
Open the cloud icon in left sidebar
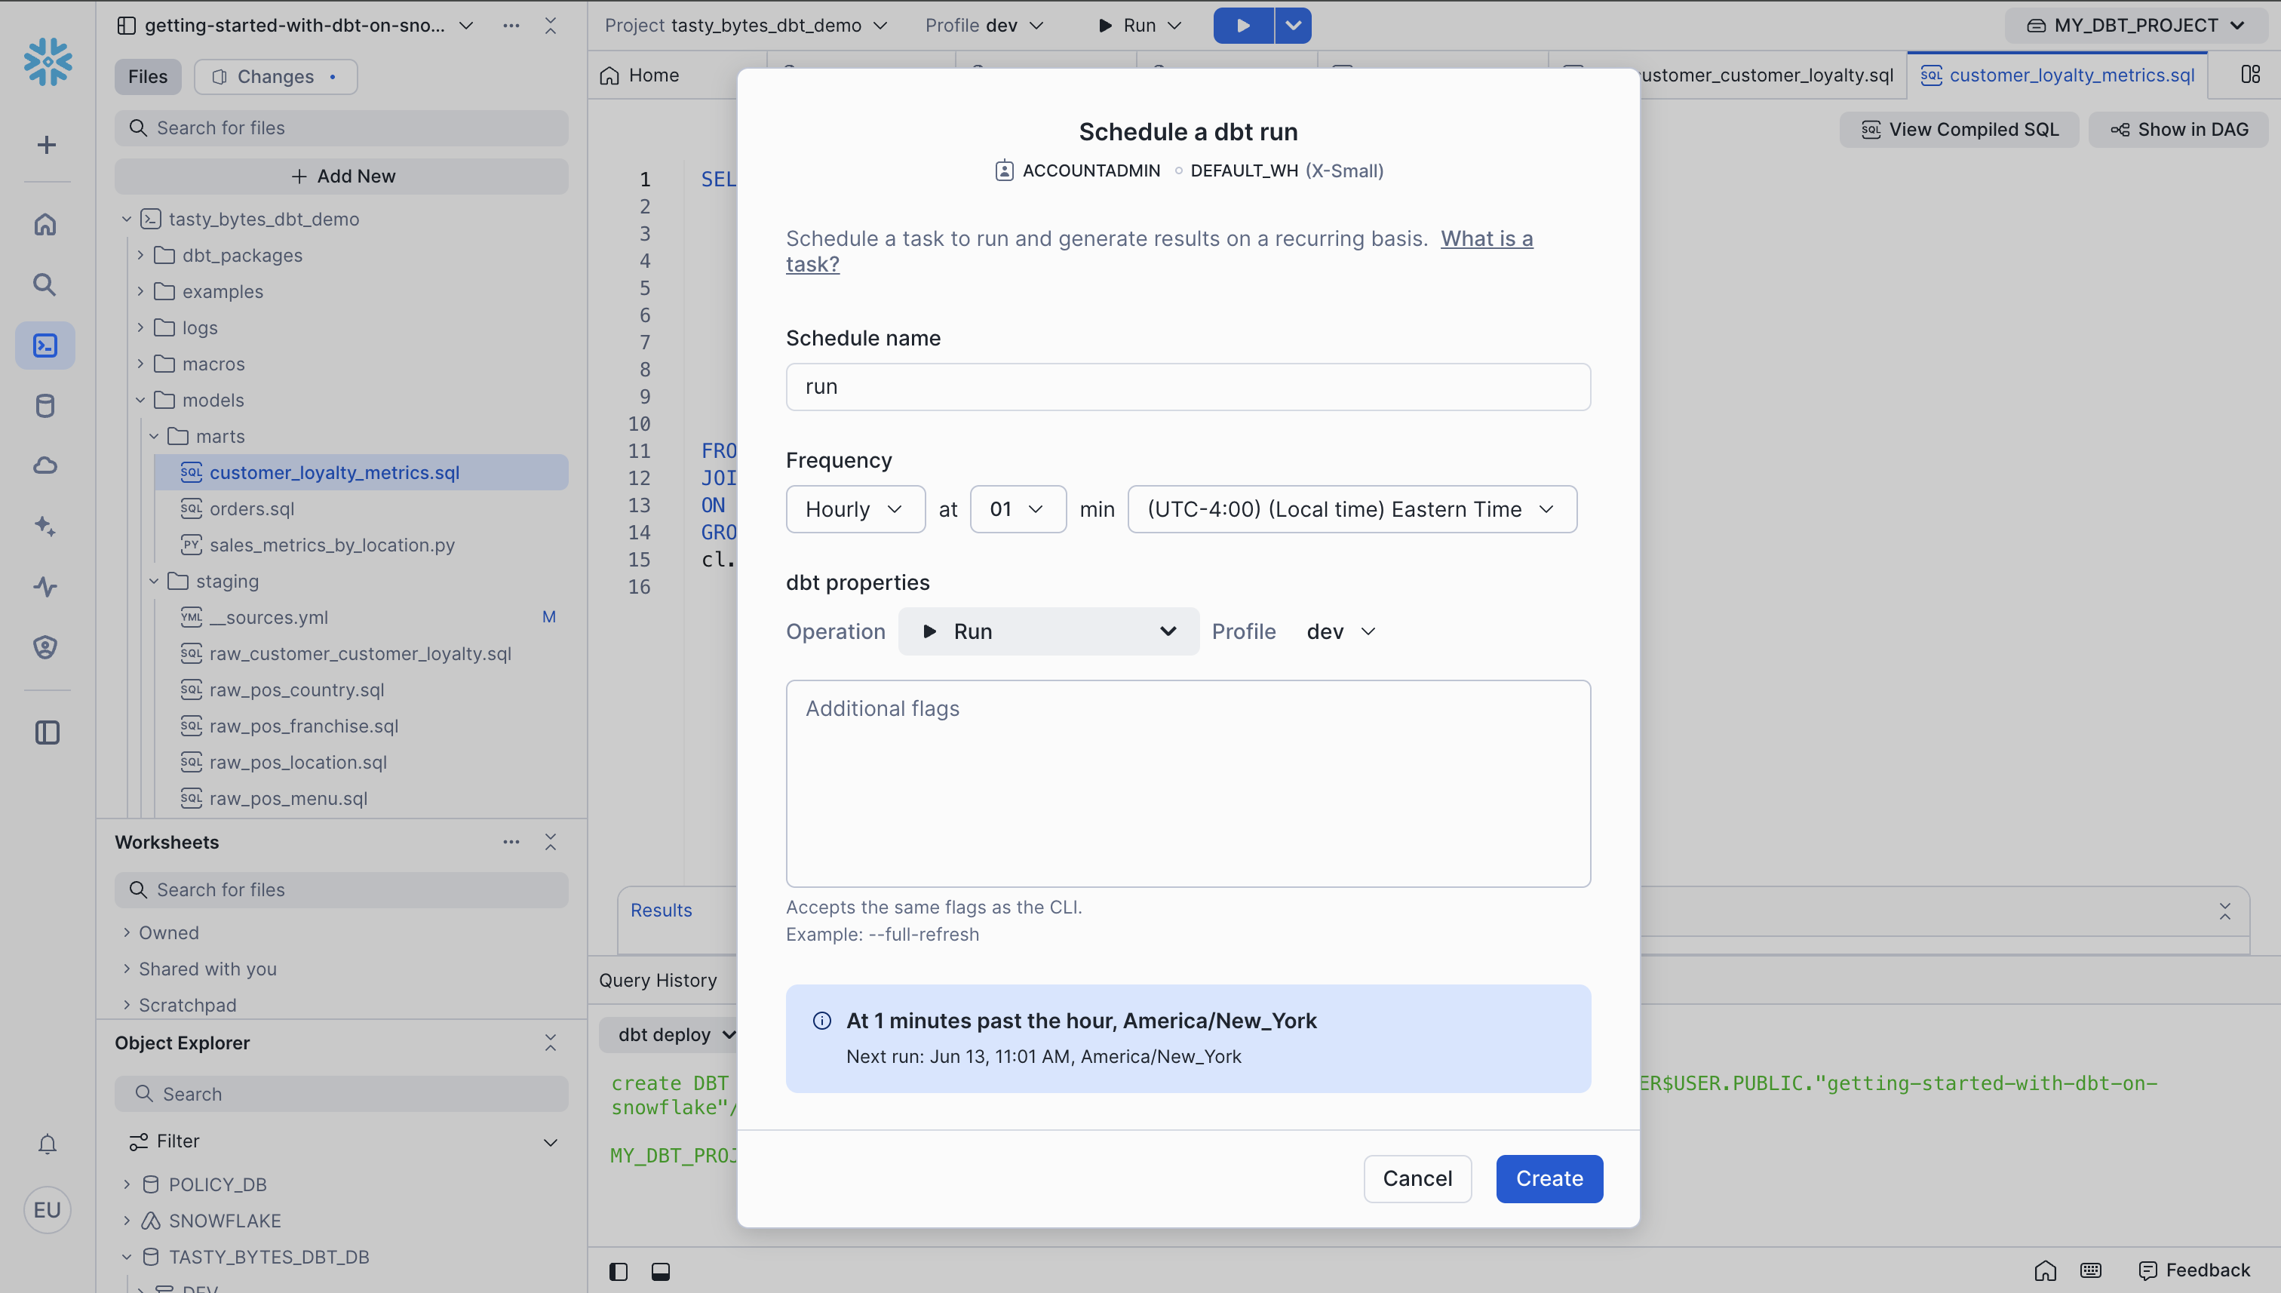[45, 465]
